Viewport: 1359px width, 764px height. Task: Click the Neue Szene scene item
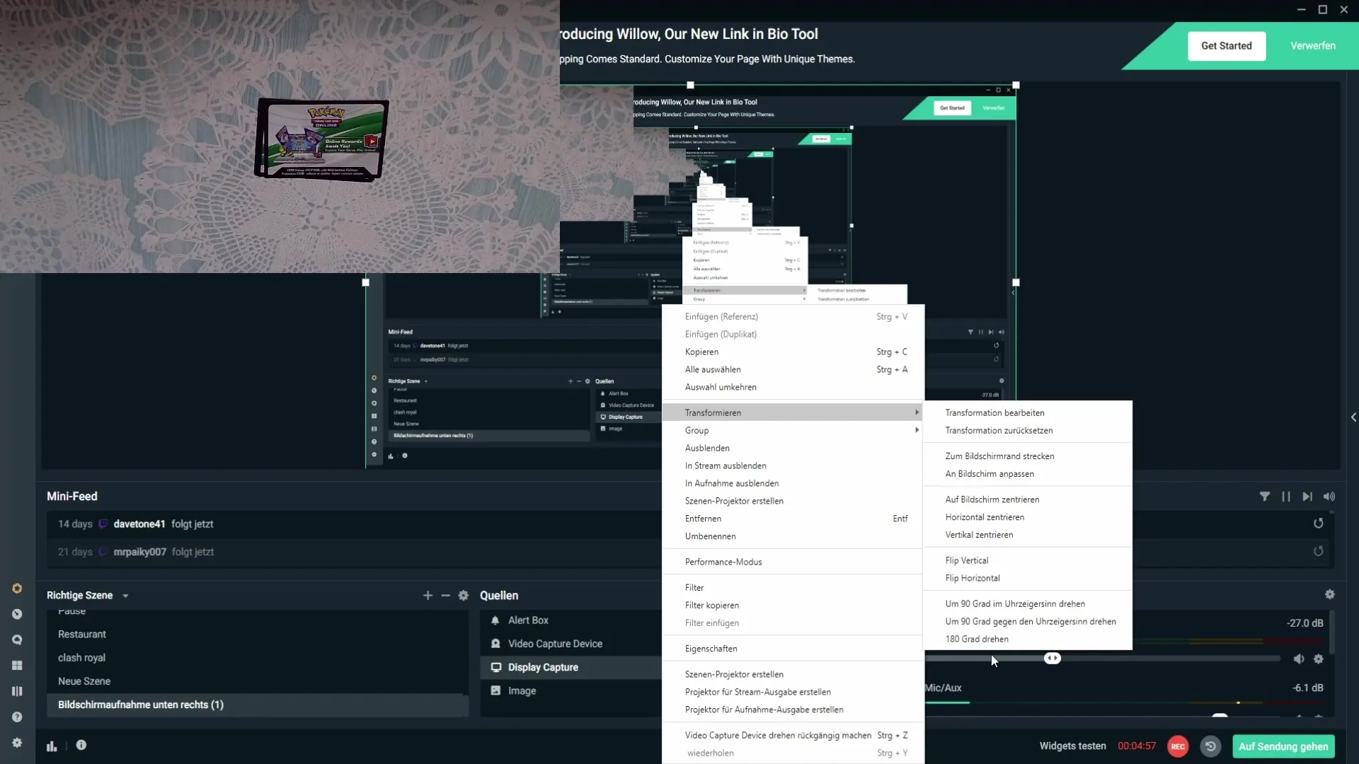(x=84, y=681)
